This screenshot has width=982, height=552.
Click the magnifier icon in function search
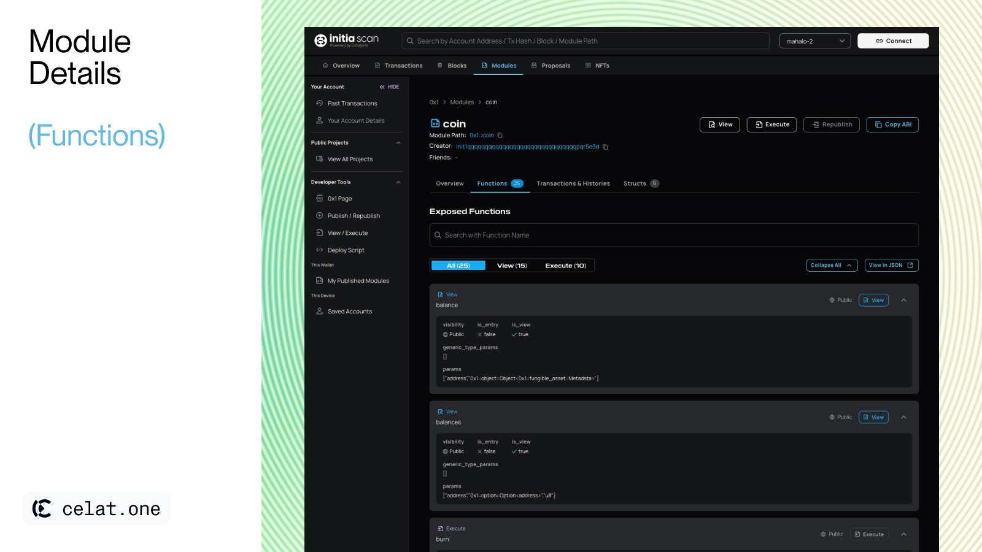coord(438,236)
